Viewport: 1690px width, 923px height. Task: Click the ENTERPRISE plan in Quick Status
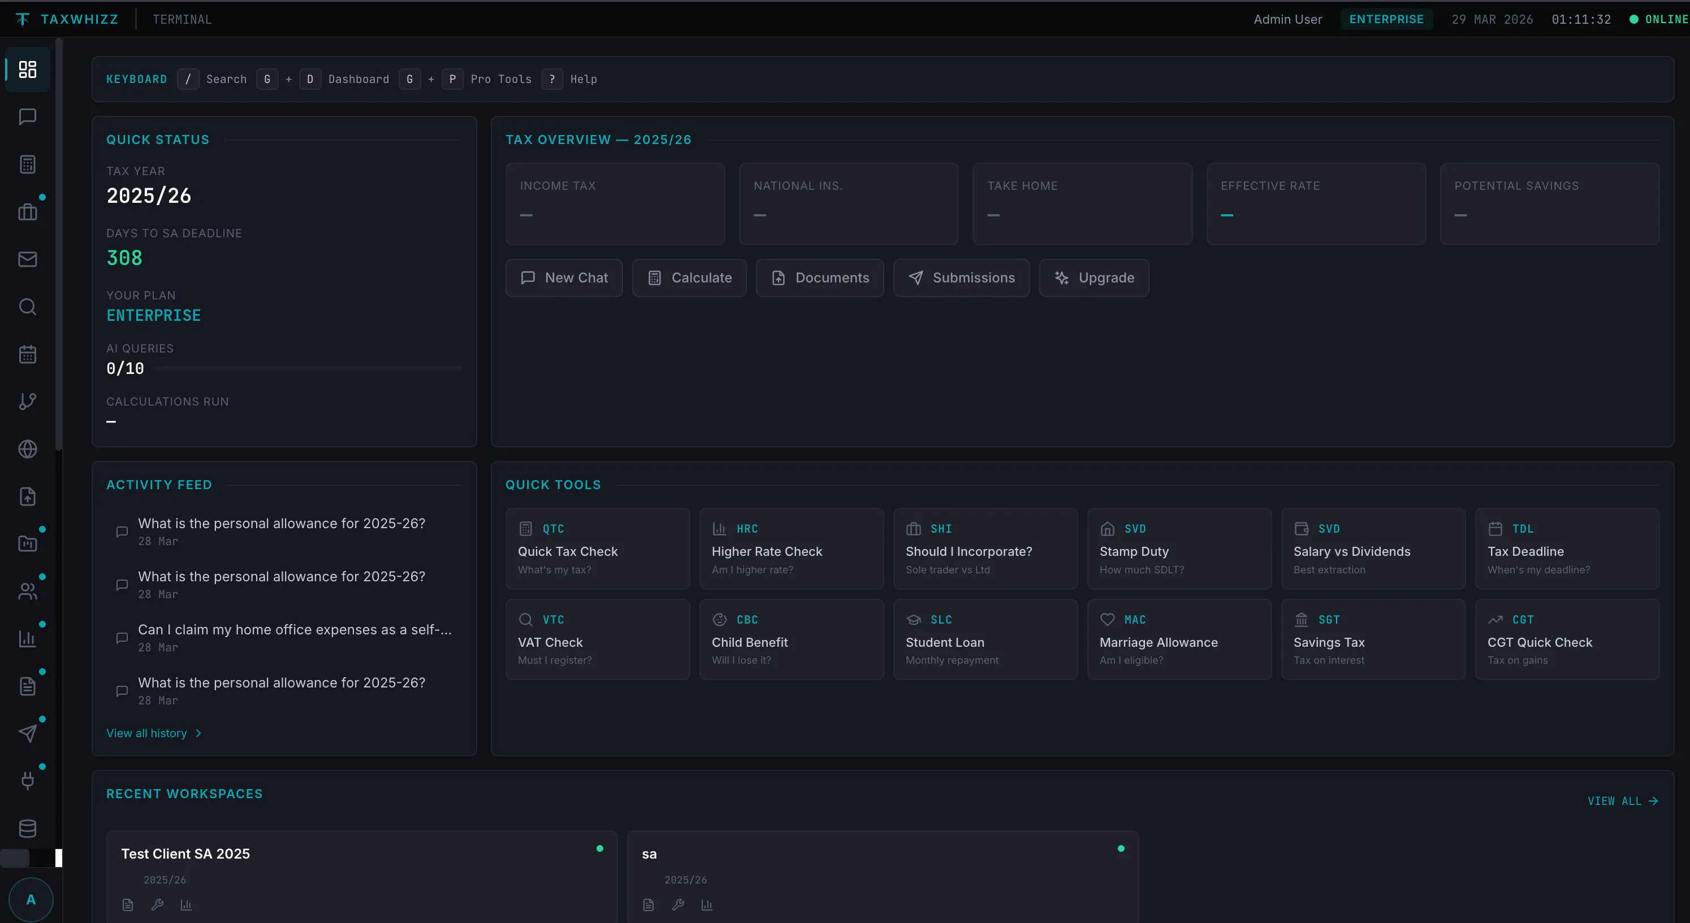pyautogui.click(x=154, y=315)
